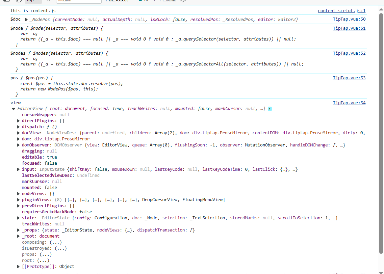Invoke the isDestroyed getter ellipsis

click(x=60, y=248)
